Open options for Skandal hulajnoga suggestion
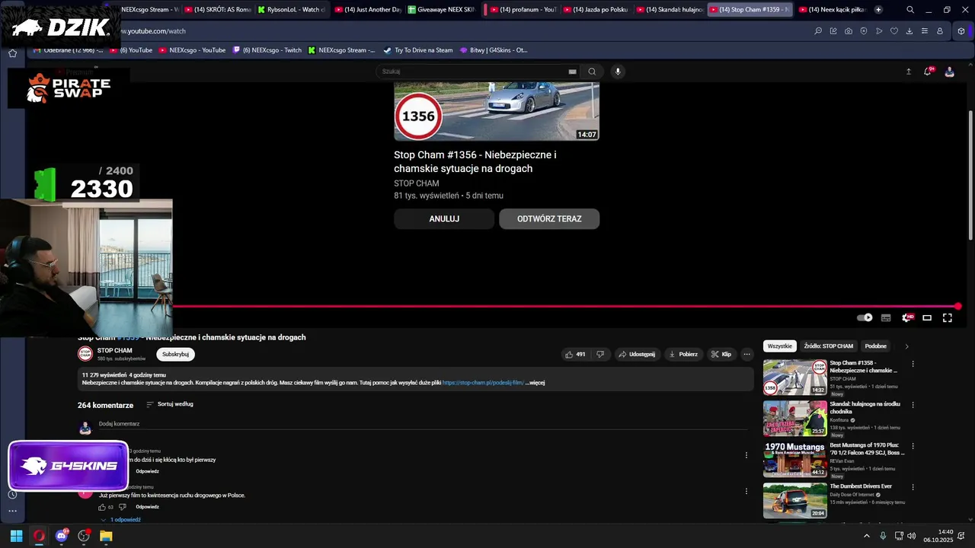975x548 pixels. tap(913, 405)
